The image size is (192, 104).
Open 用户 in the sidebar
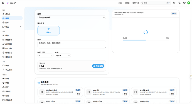click(x=12, y=87)
